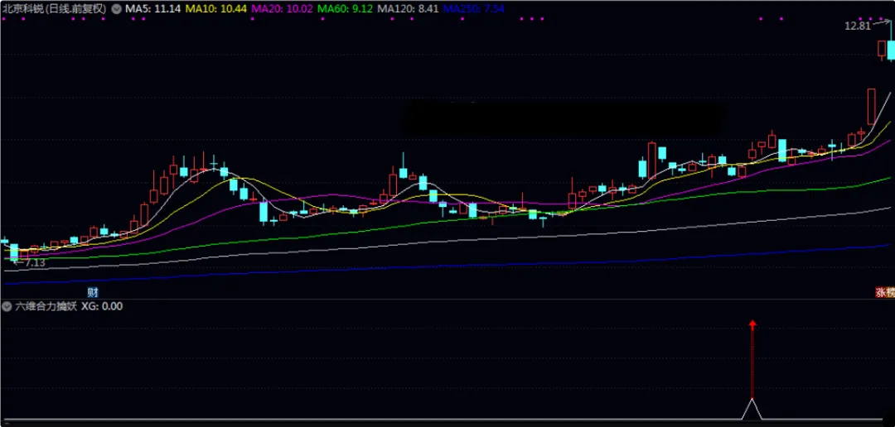Expand the 六维合力擒妖 indicator dropdown arrow

[7, 306]
